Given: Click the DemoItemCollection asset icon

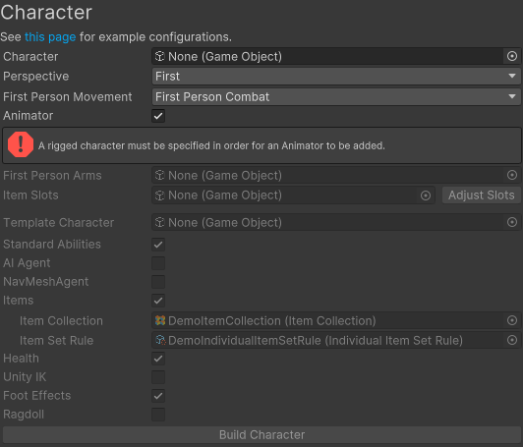Looking at the screenshot, I should (160, 320).
